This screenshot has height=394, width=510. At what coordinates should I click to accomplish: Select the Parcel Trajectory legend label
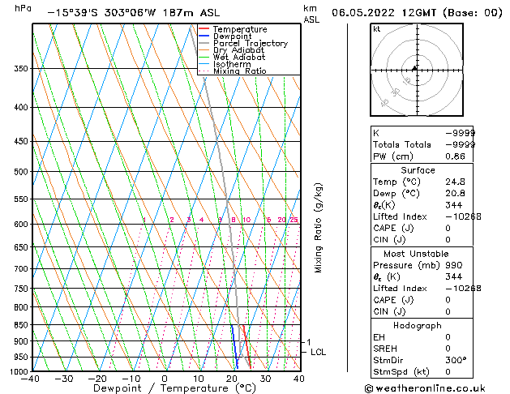251,43
